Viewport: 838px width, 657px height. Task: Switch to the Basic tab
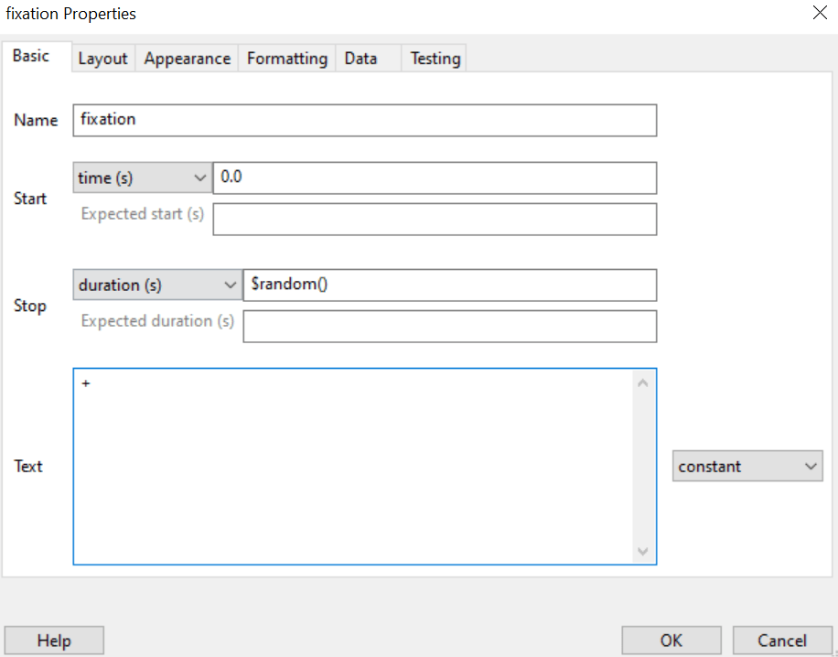(37, 56)
